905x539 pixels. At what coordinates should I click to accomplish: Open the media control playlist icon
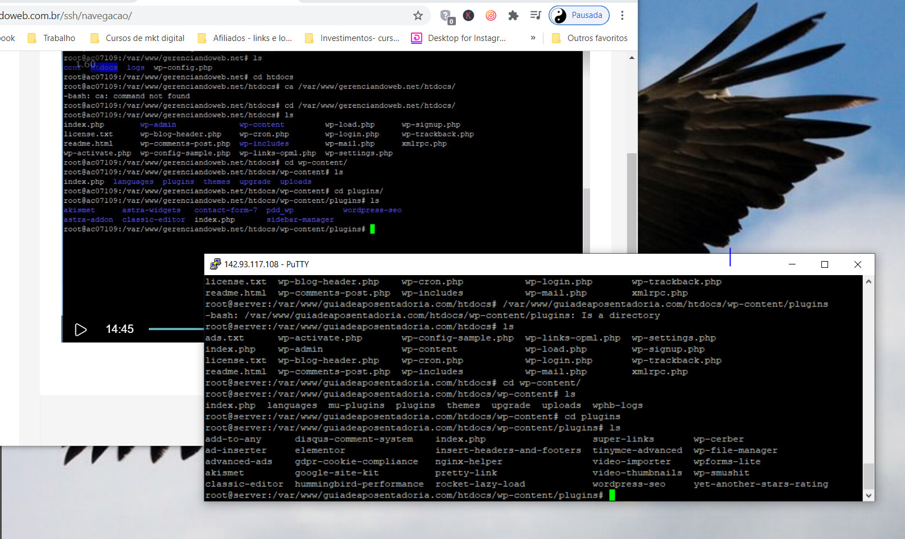pyautogui.click(x=536, y=16)
